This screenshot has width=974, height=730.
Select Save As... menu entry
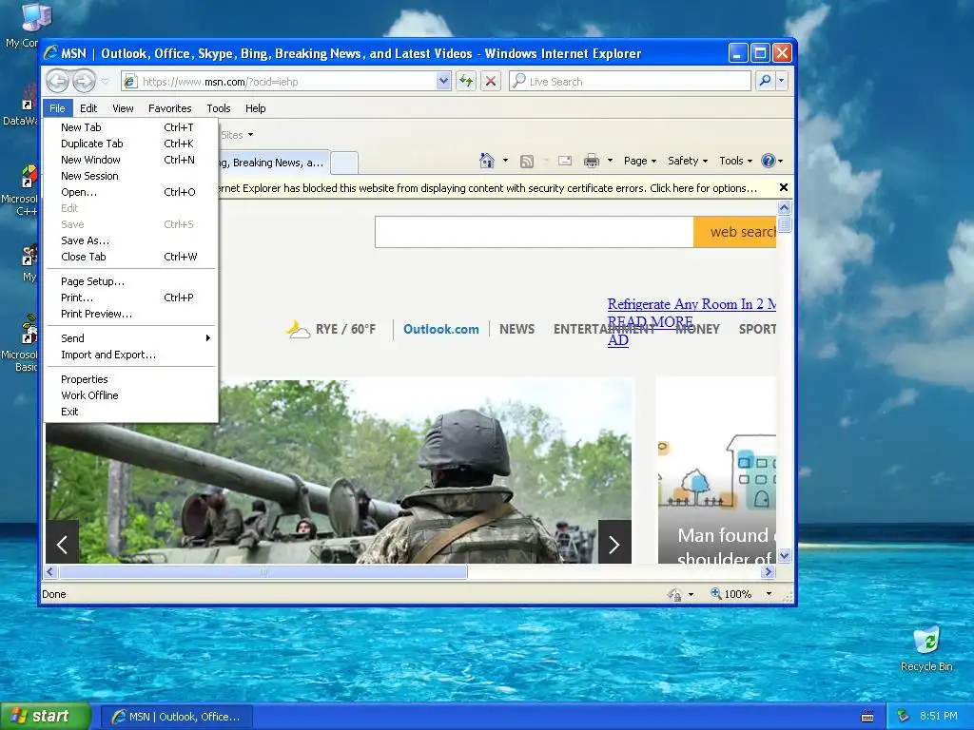(x=131, y=240)
